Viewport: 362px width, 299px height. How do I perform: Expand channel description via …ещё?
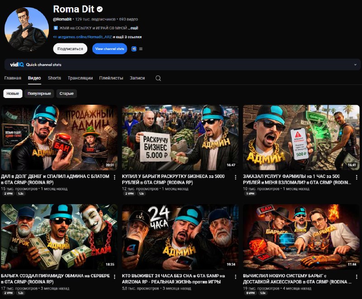pos(133,28)
